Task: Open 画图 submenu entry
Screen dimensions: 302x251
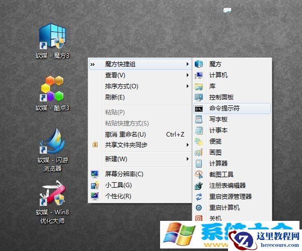Action: [x=232, y=153]
